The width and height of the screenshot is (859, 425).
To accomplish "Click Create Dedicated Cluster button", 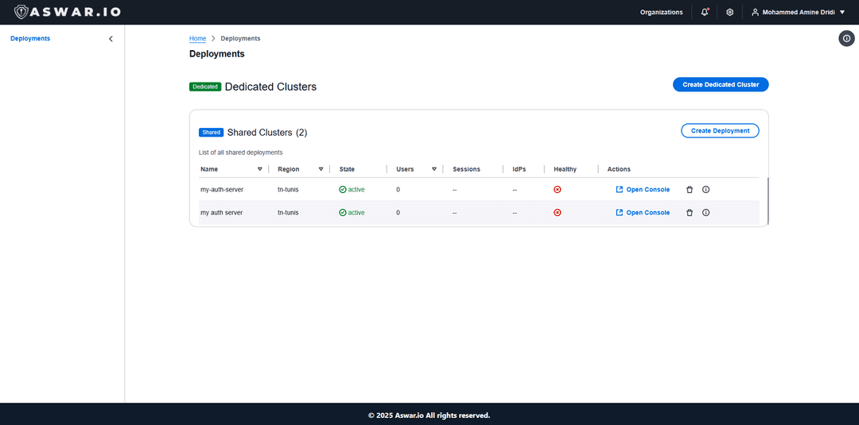I will [x=721, y=85].
